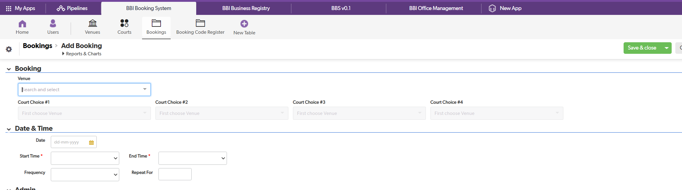Click Court Choice #1 dropdown
The height and width of the screenshot is (190, 682).
(84, 113)
